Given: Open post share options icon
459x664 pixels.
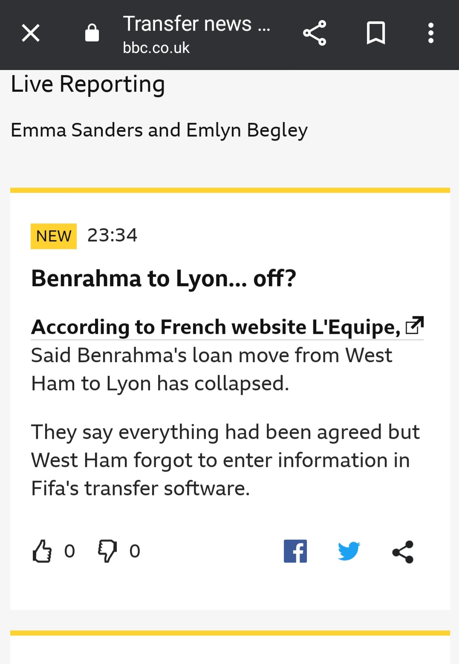Looking at the screenshot, I should [403, 552].
